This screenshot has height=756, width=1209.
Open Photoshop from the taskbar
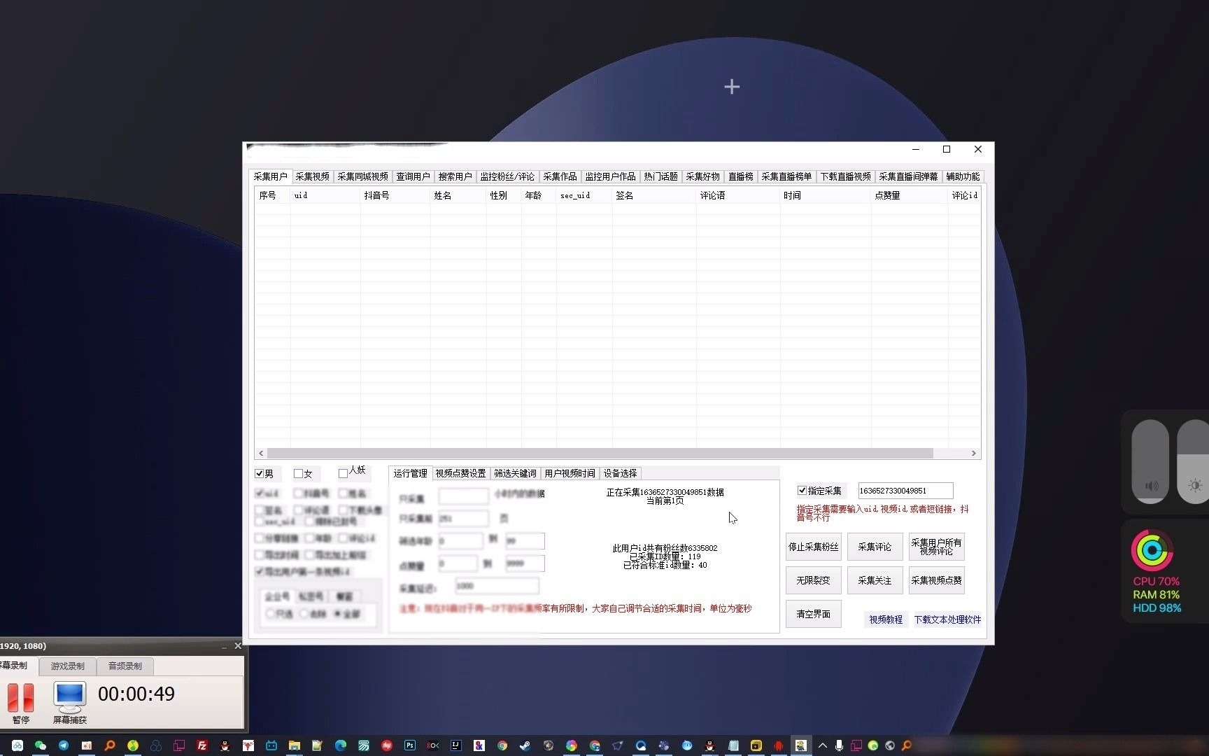(x=410, y=745)
